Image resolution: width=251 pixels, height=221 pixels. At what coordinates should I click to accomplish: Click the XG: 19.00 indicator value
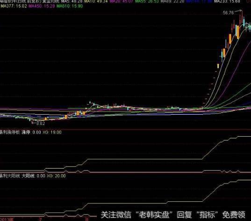(52, 133)
